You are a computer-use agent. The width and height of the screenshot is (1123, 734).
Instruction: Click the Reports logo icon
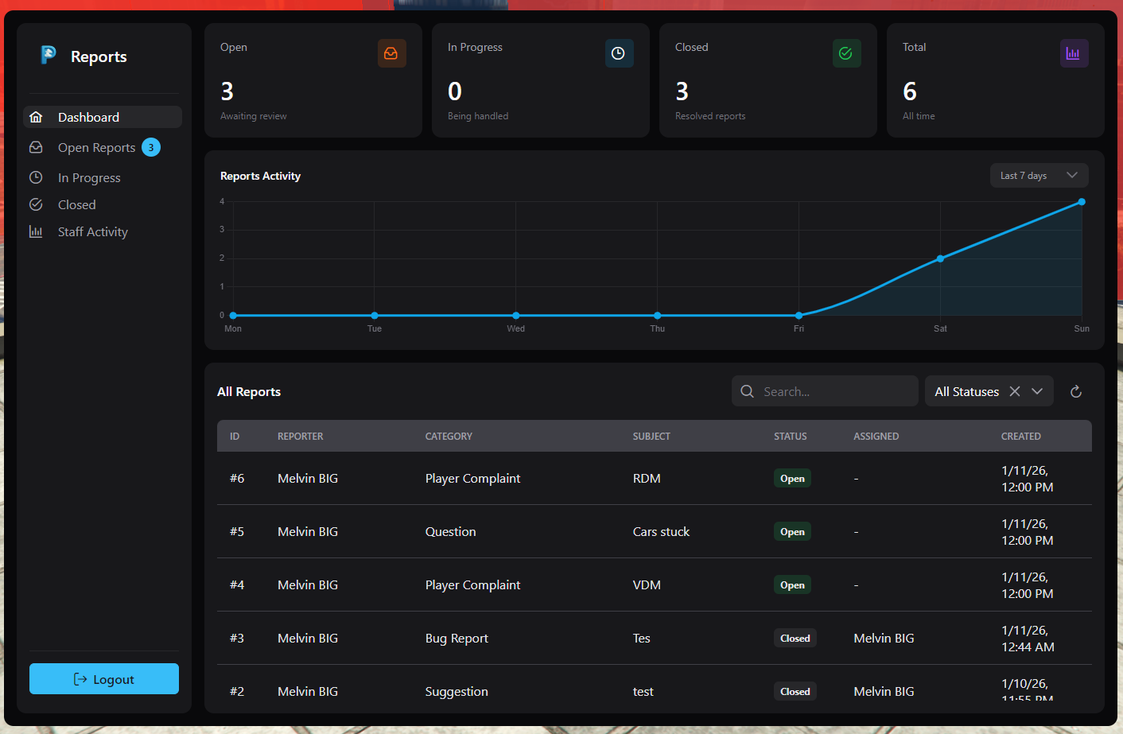pyautogui.click(x=49, y=55)
